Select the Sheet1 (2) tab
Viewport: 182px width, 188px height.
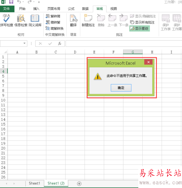click(56, 183)
